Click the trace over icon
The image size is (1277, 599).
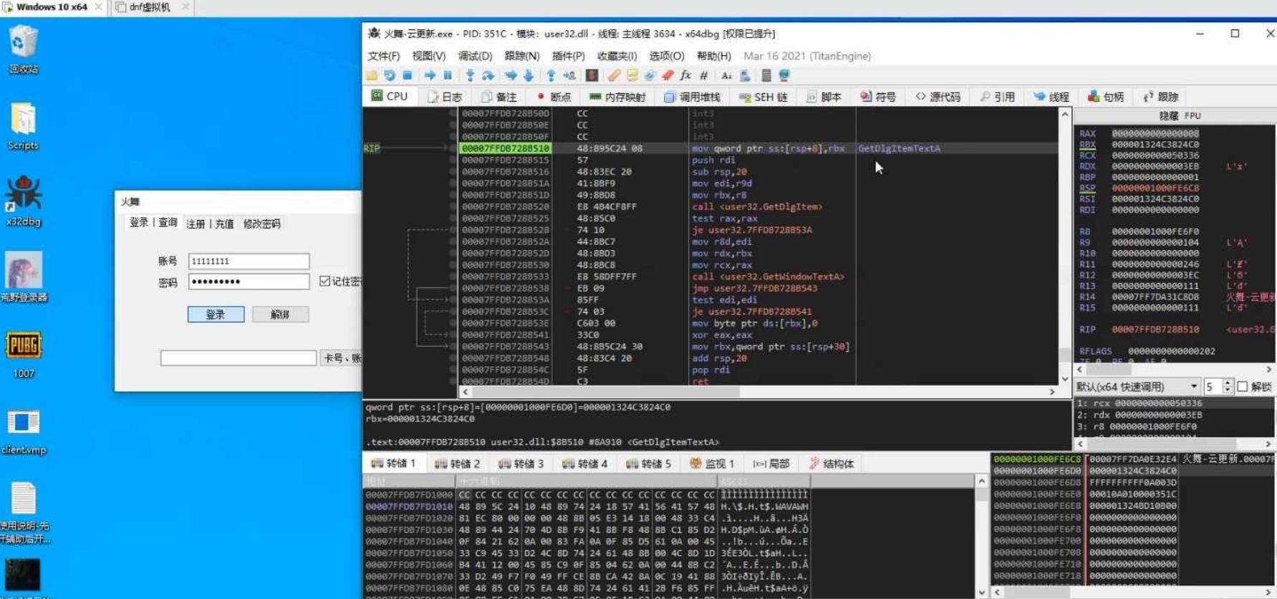[529, 75]
